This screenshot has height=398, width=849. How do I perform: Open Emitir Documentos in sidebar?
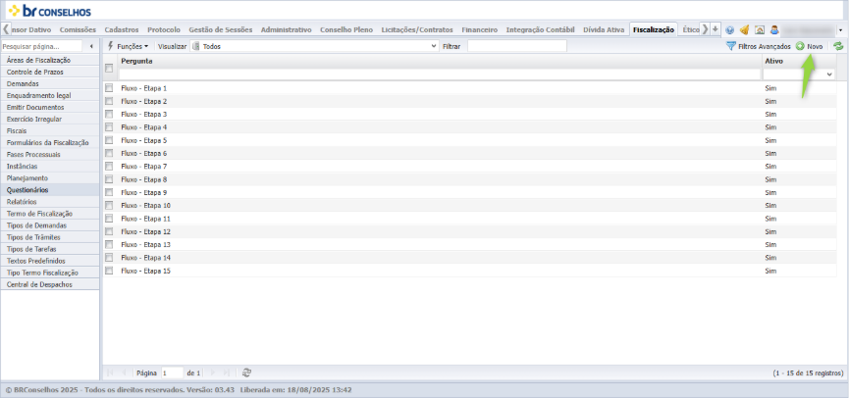point(50,107)
